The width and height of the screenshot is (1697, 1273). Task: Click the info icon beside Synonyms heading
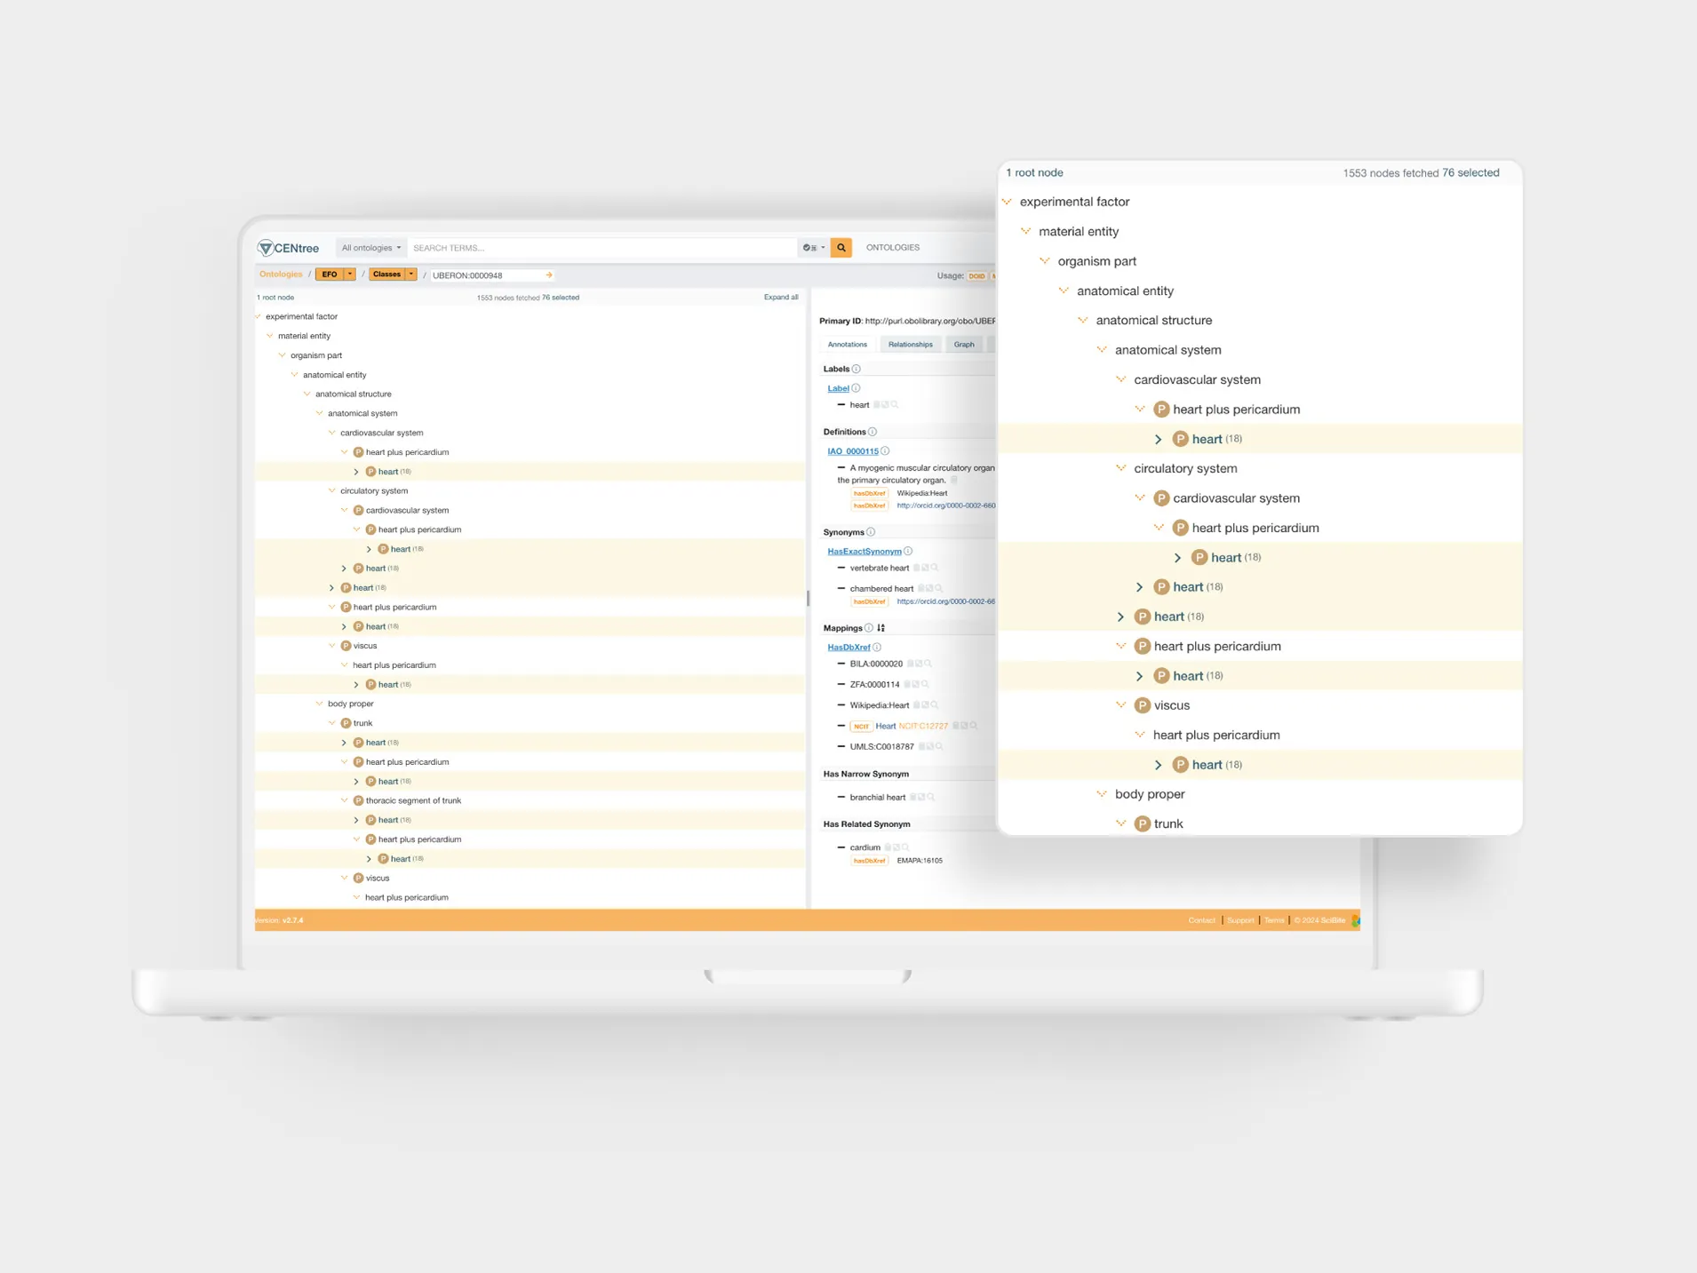point(871,532)
